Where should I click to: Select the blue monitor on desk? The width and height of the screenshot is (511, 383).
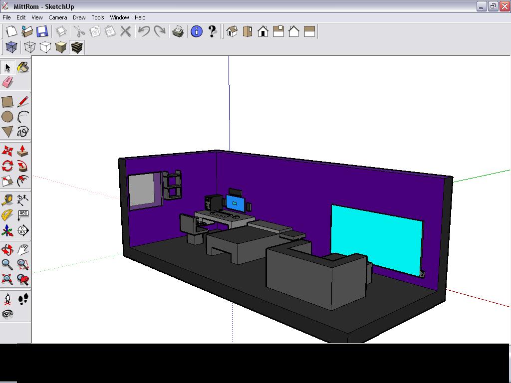click(235, 203)
